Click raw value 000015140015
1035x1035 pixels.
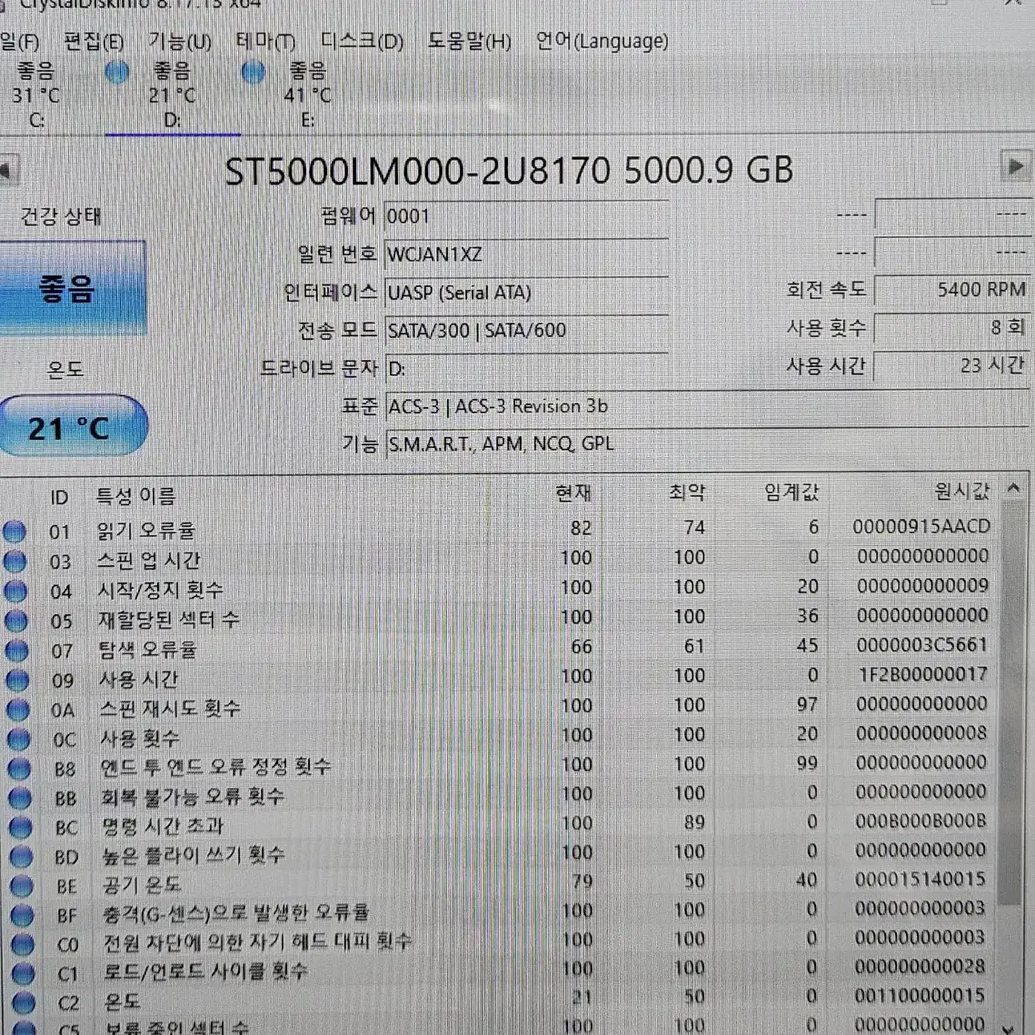click(x=921, y=880)
